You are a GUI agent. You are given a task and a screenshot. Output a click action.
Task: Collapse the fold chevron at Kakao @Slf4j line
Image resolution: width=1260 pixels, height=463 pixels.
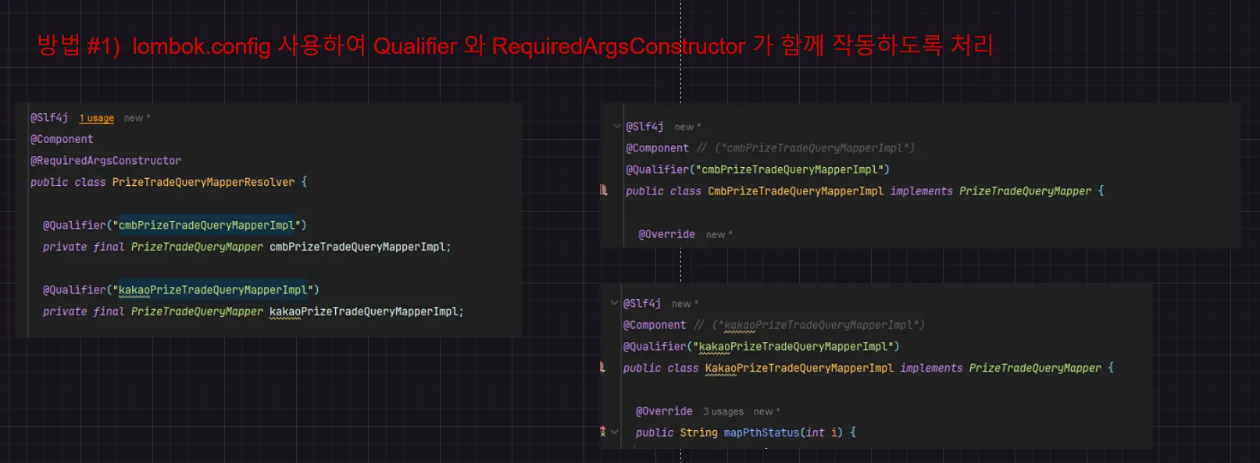coord(614,304)
